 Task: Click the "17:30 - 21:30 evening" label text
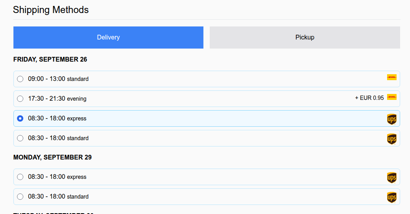coord(57,99)
